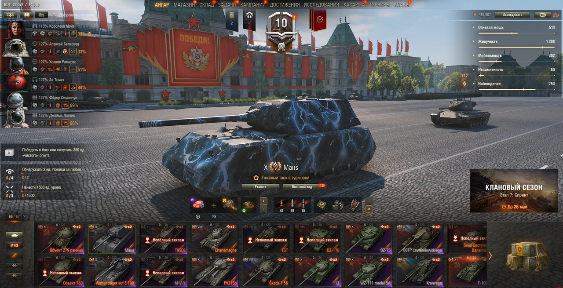The image size is (563, 288).
Task: Clear the 66/67 carousel filter counter
Action: point(24,217)
